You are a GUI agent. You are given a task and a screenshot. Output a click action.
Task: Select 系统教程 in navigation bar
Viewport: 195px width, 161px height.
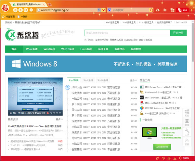point(136,49)
